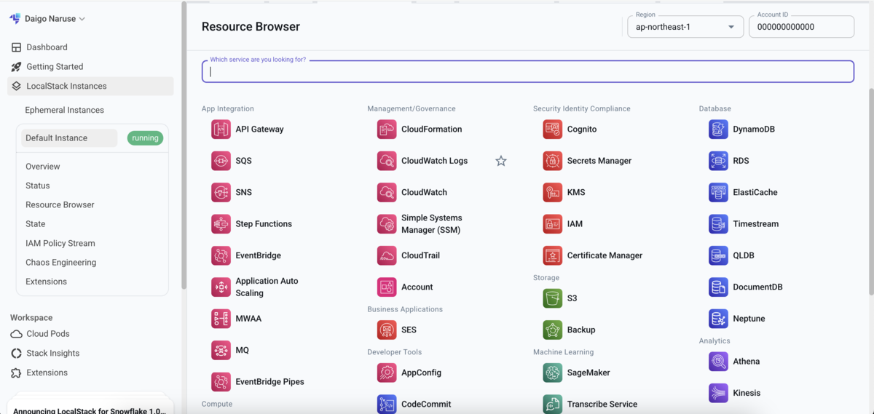Viewport: 874px width, 414px height.
Task: Open the Status page
Action: point(38,186)
